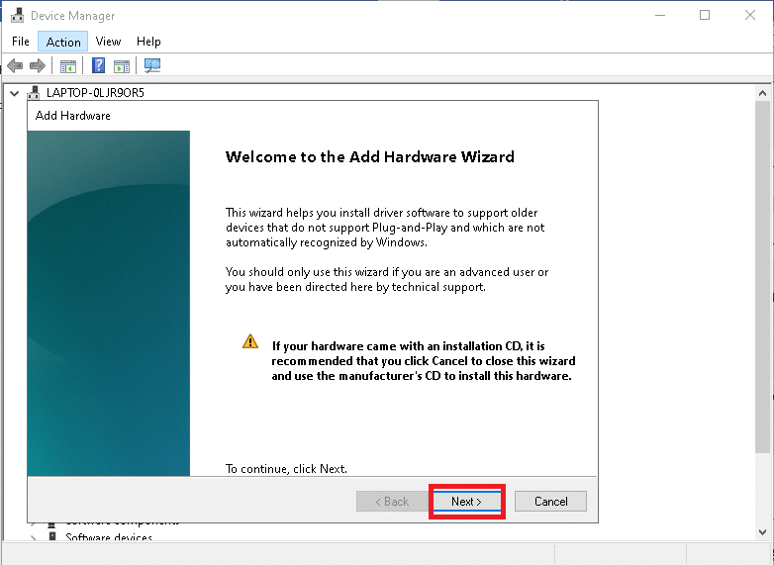Click the yellow warning triangle icon
Viewport: 774px width, 565px height.
(x=250, y=341)
